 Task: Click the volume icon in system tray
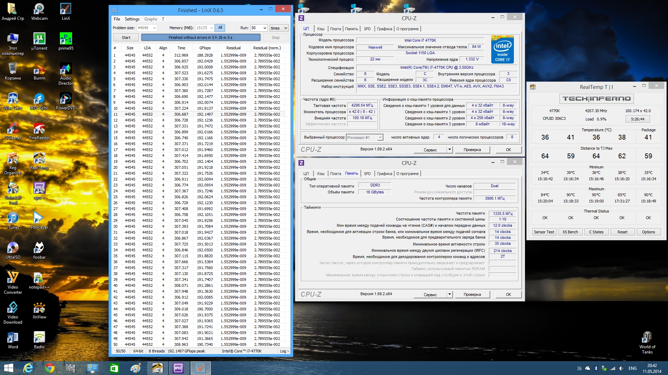pyautogui.click(x=621, y=368)
